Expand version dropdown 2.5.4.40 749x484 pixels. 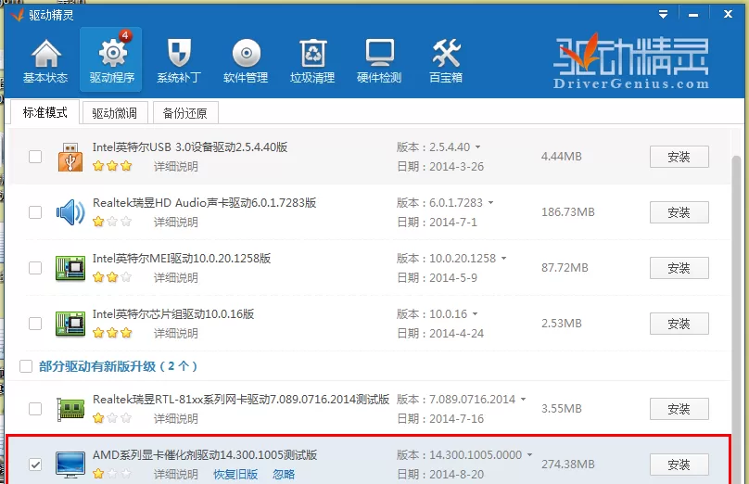477,147
